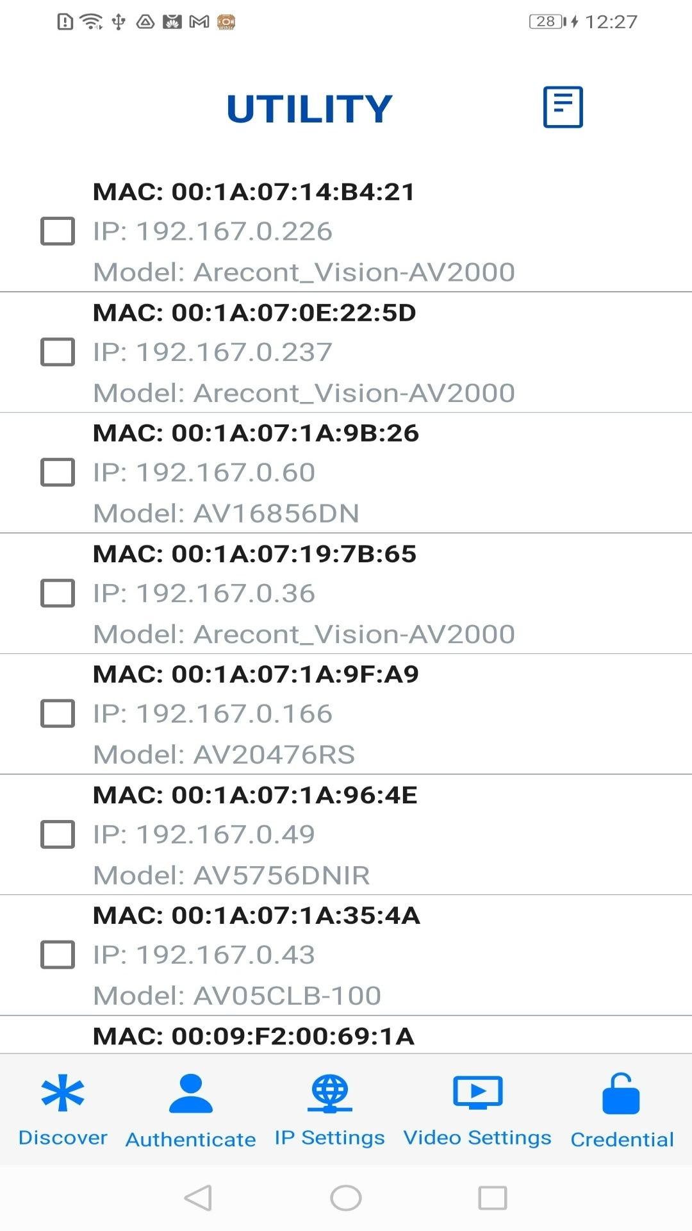Select checkbox for camera 192.167.0.237

(x=58, y=352)
